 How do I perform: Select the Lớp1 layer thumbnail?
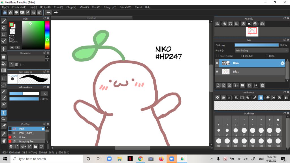(226, 72)
